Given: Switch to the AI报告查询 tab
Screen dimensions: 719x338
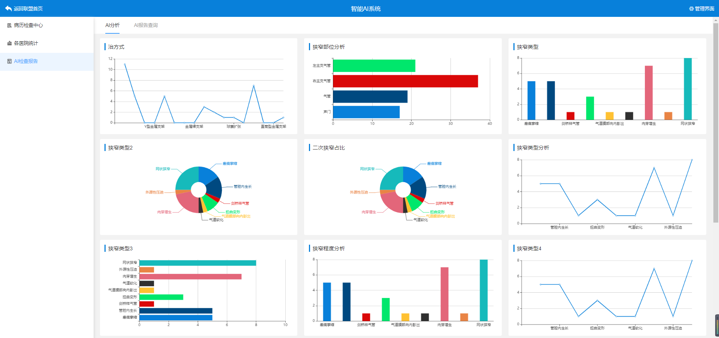Looking at the screenshot, I should click(146, 25).
